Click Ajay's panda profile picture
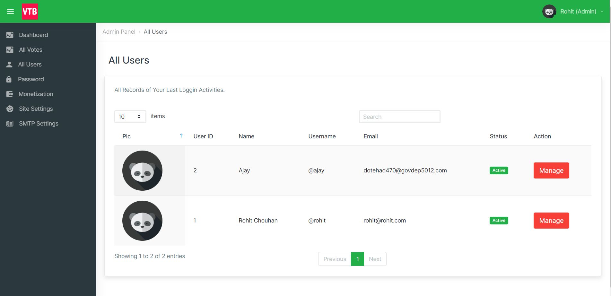The height and width of the screenshot is (296, 611). [x=142, y=170]
